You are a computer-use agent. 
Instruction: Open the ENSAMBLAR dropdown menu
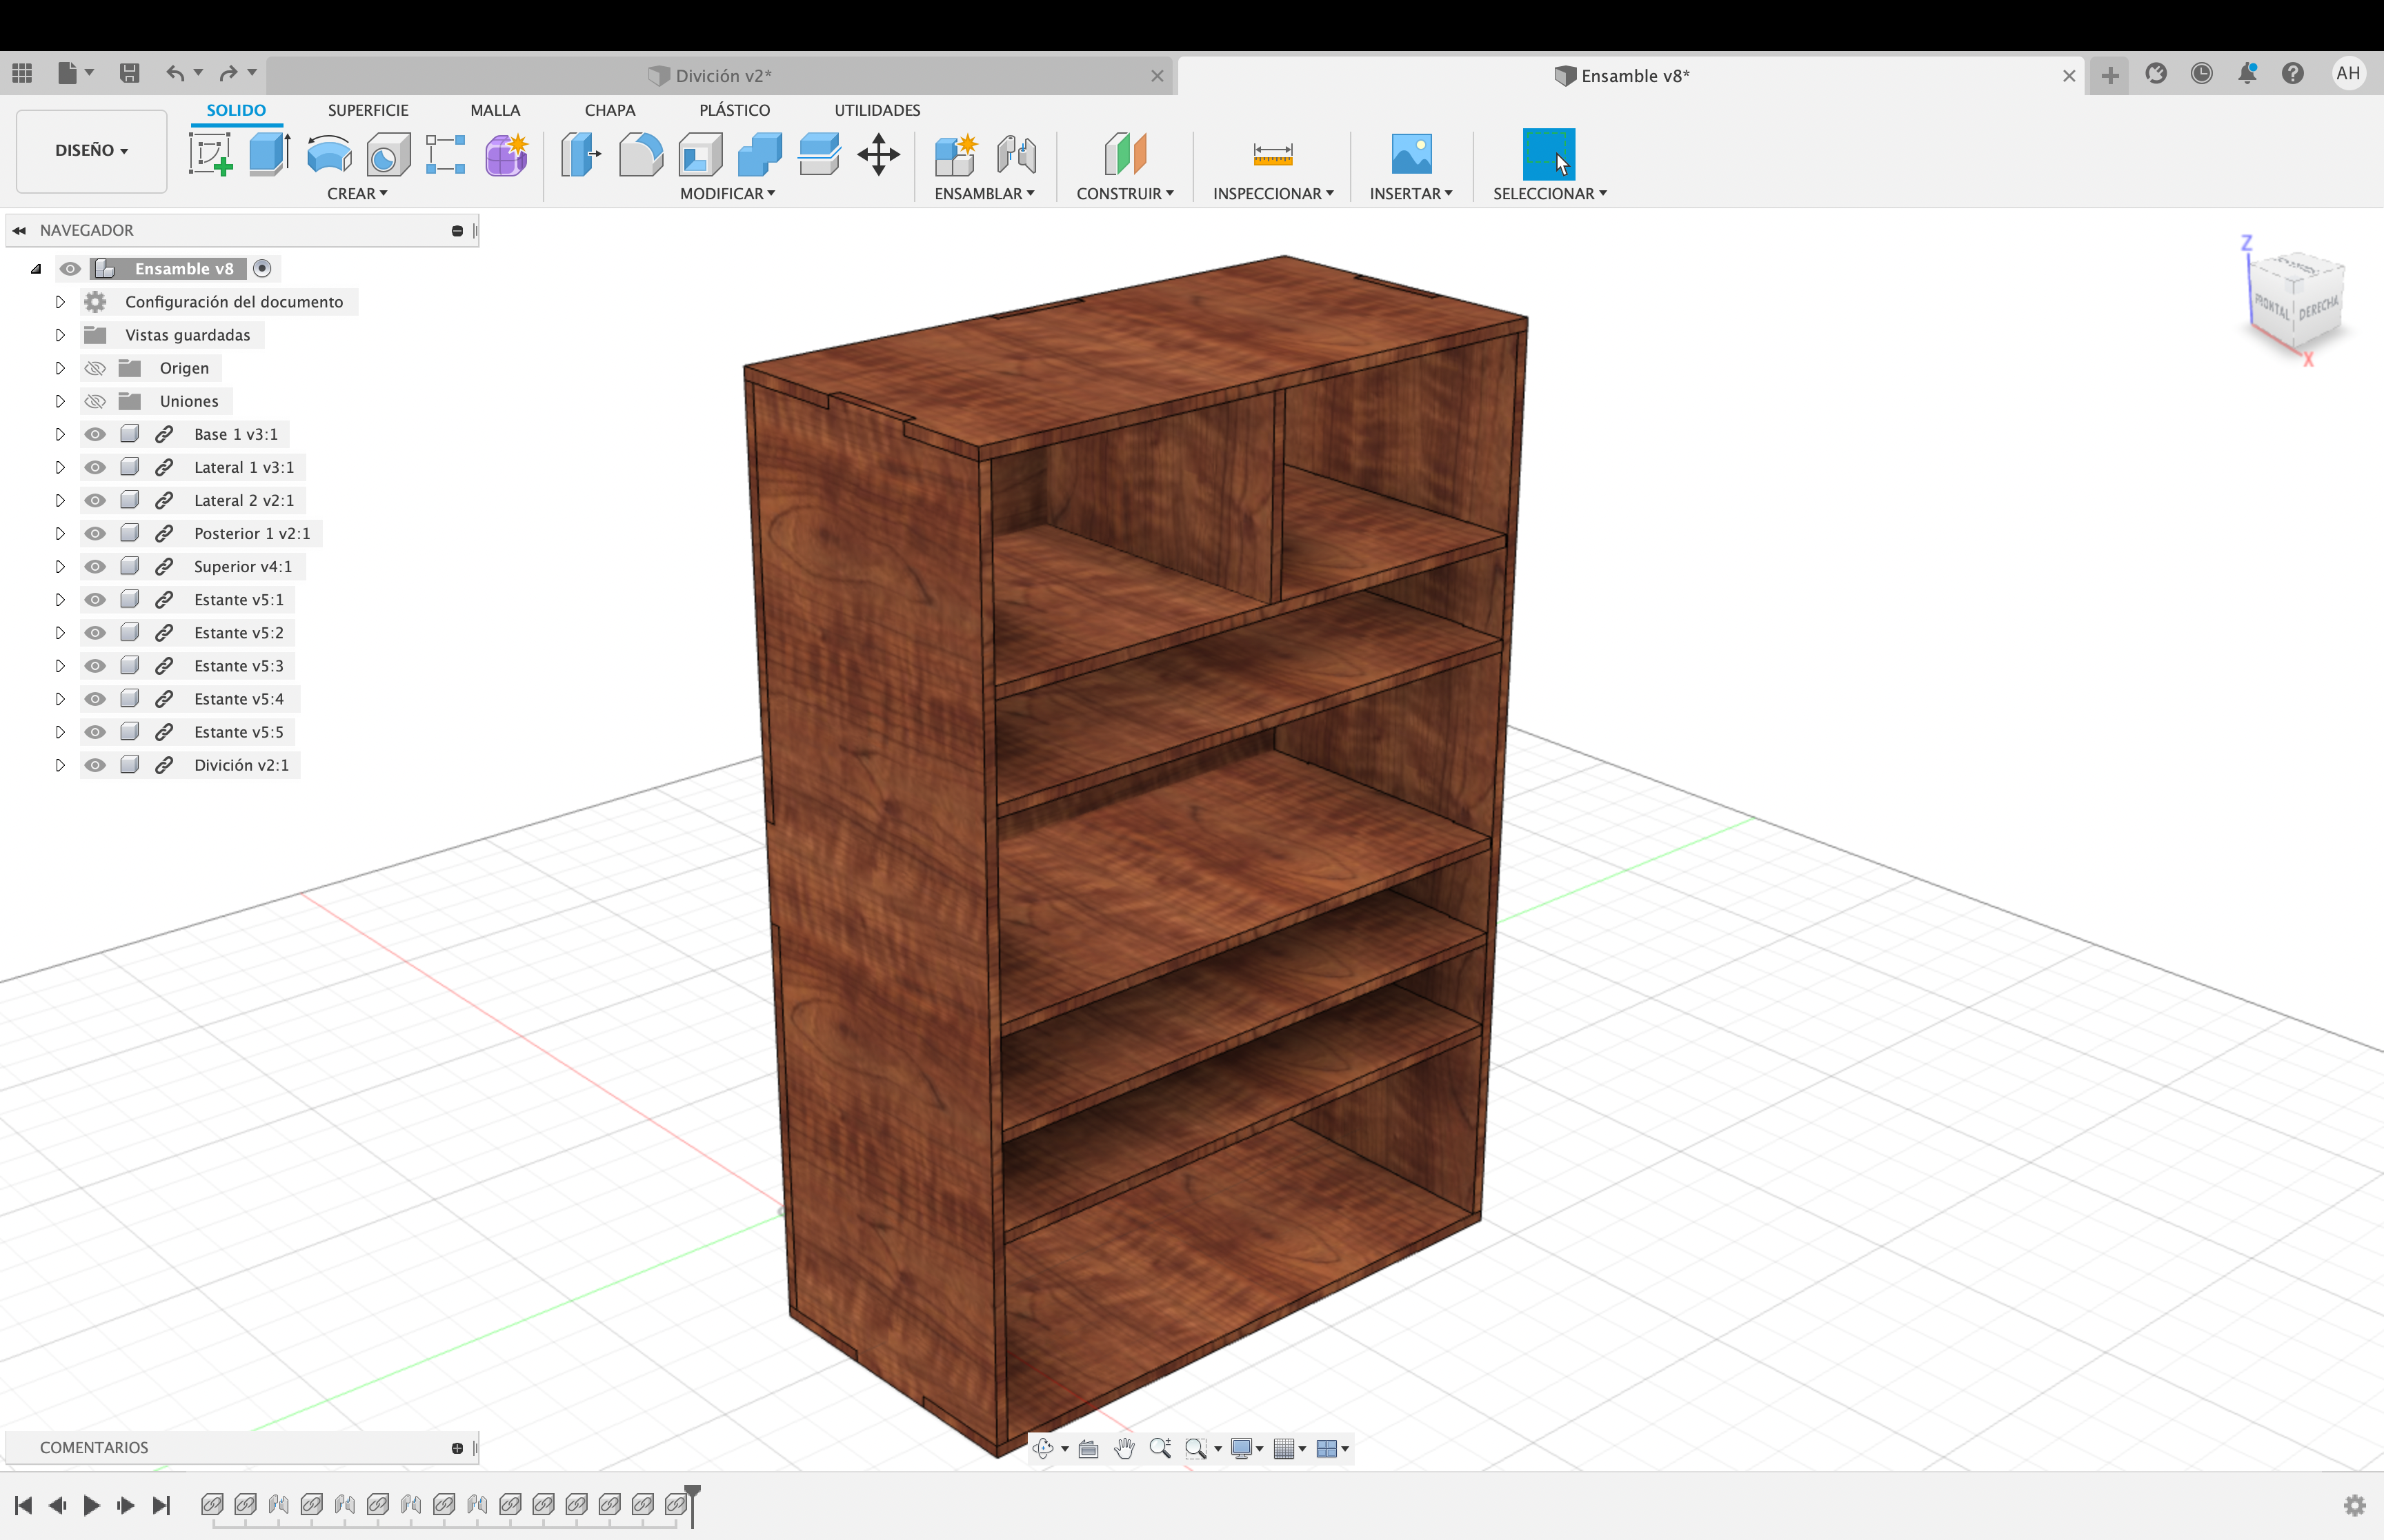[984, 193]
